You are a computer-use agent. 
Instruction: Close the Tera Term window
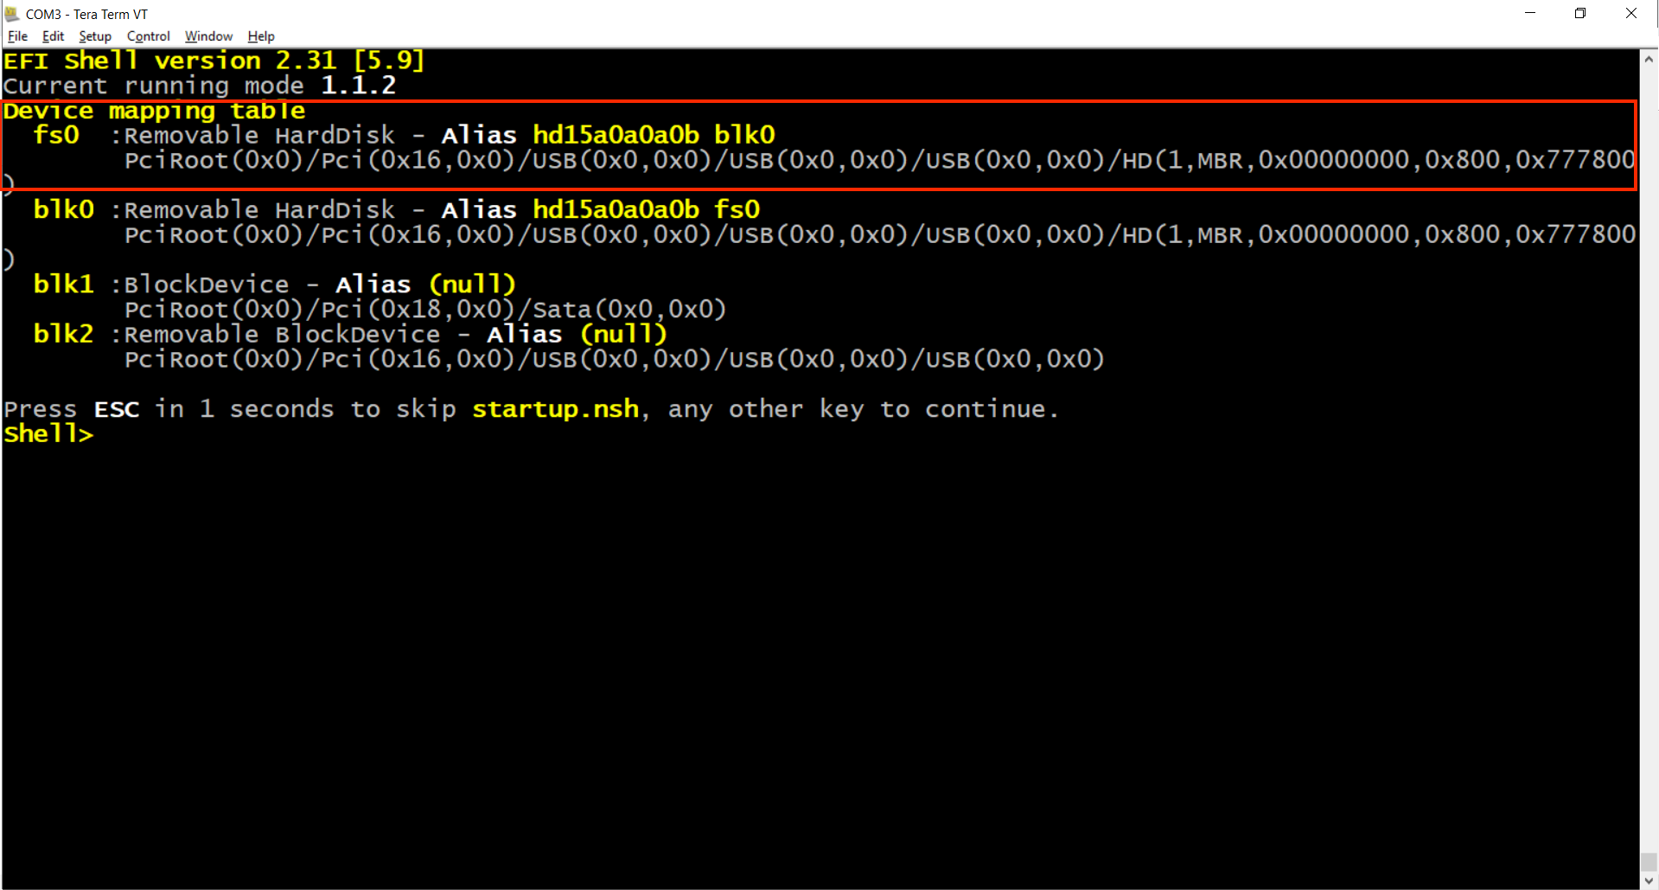point(1630,13)
